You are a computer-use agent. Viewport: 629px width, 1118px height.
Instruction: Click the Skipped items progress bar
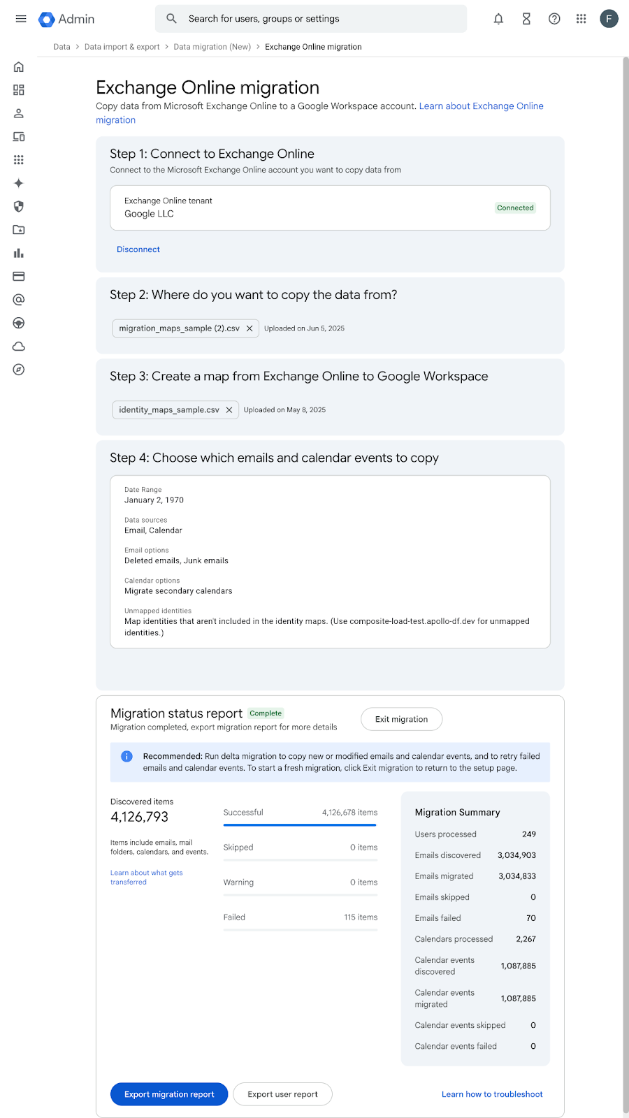[300, 860]
